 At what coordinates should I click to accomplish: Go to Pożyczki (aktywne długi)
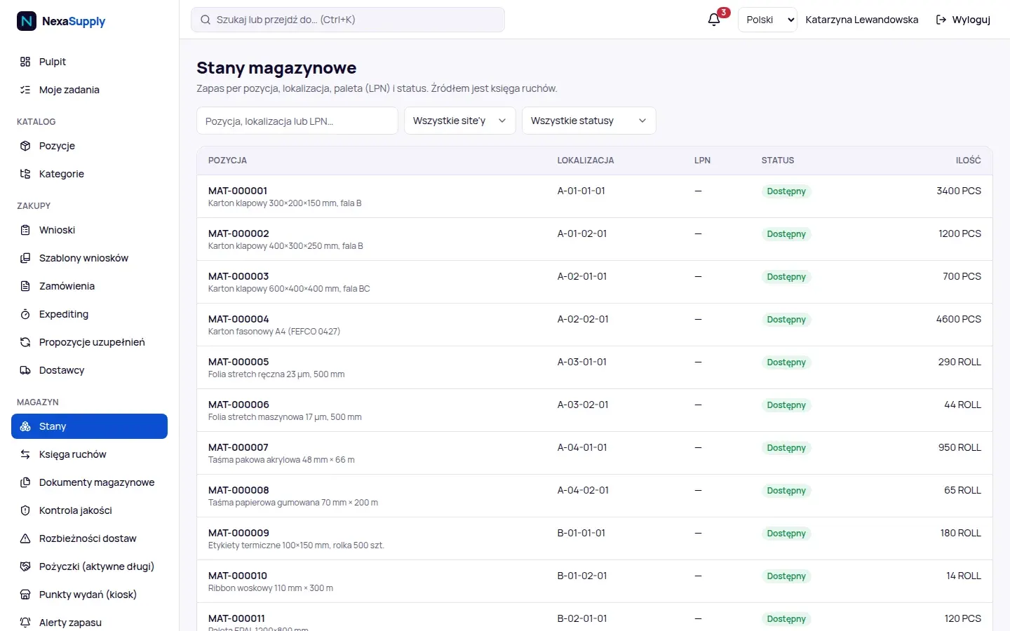click(x=89, y=566)
